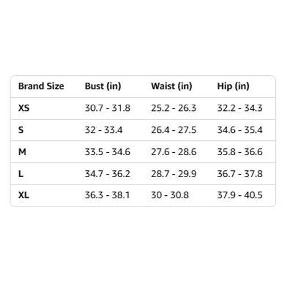Click XL hip value 37.9 - 40.5
Screen dimensions: 283x283
(x=240, y=195)
